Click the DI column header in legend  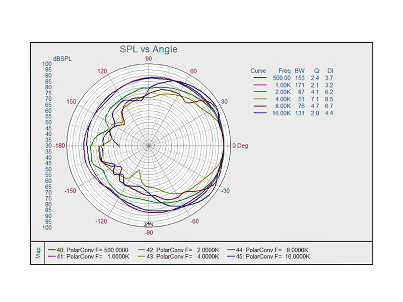pyautogui.click(x=330, y=71)
